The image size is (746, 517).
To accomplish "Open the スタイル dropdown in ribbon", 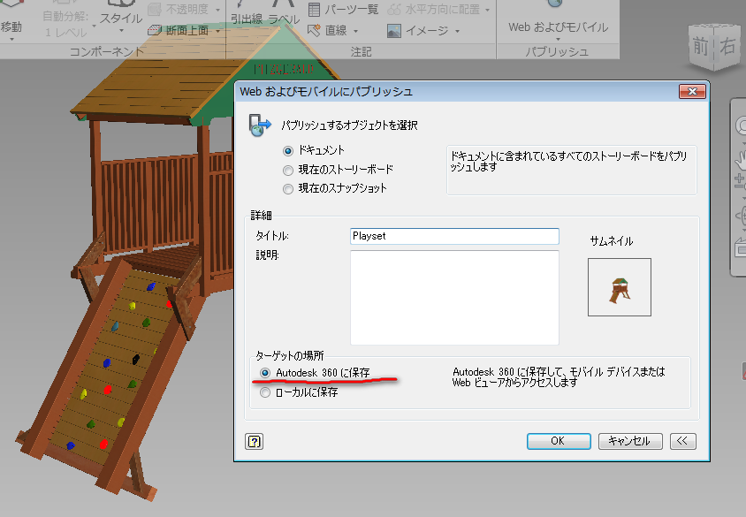I will [x=120, y=19].
